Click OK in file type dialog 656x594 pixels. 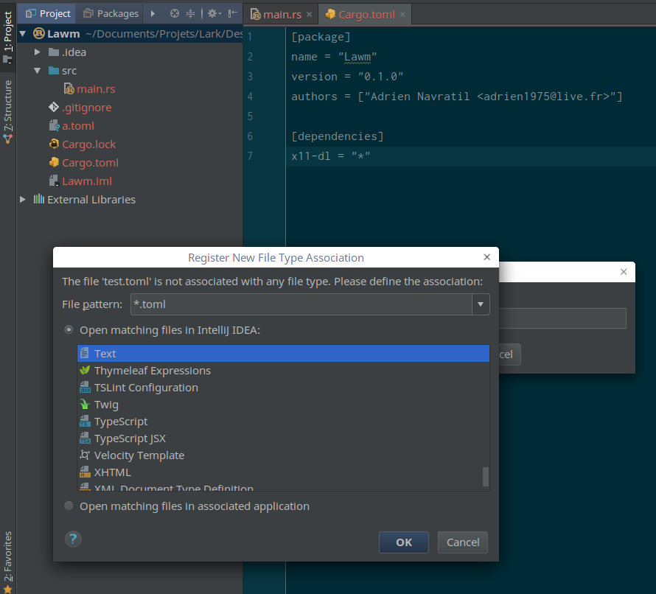tap(404, 542)
